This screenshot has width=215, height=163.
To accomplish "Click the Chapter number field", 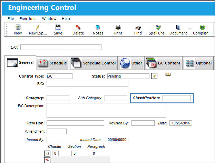I will (x=55, y=153).
